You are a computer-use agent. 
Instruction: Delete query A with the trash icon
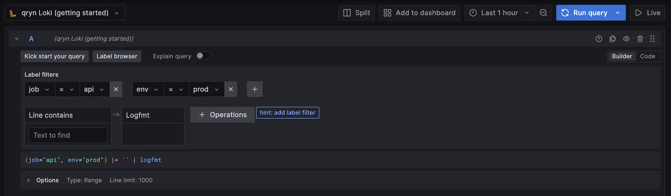(x=640, y=39)
